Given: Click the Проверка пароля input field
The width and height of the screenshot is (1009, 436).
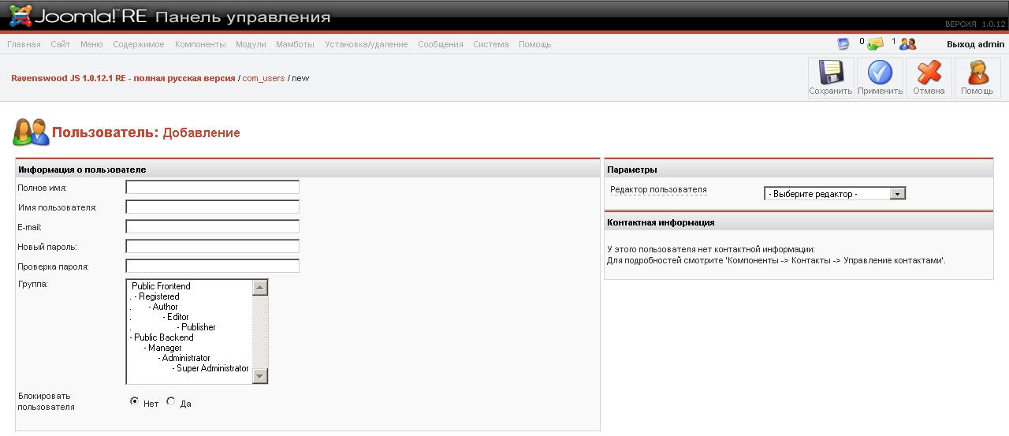Looking at the screenshot, I should tap(213, 266).
